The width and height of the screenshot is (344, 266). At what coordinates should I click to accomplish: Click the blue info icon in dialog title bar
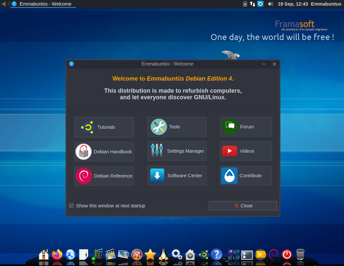(71, 64)
